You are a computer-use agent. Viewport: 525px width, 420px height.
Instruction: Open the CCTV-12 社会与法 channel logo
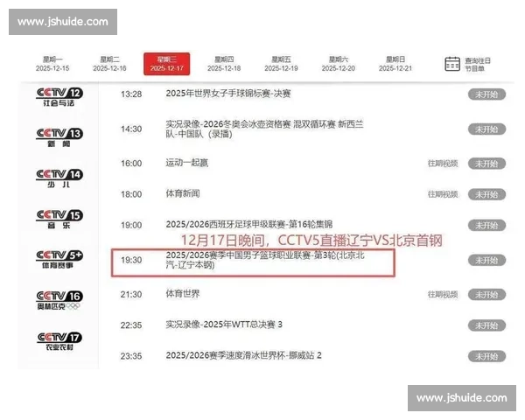coord(59,97)
